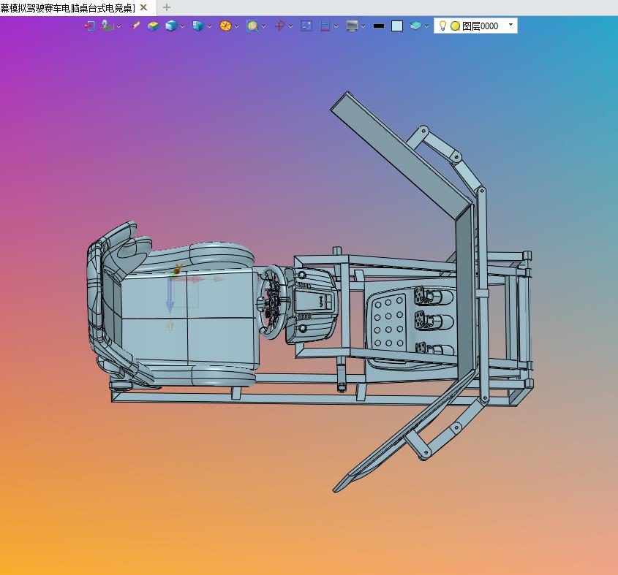The width and height of the screenshot is (618, 575).
Task: Click the black line color swatch
Action: click(379, 26)
